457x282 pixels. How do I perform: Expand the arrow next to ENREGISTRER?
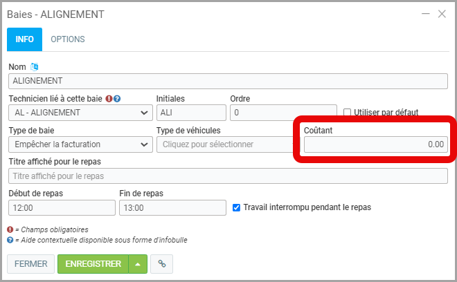(138, 263)
